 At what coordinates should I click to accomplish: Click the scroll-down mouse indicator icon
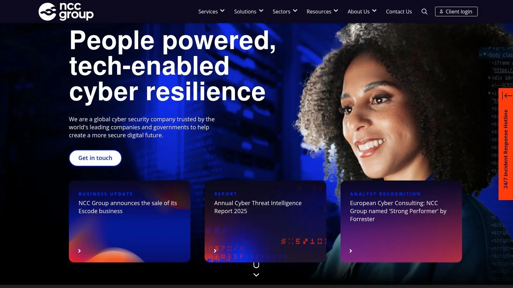[x=256, y=265]
